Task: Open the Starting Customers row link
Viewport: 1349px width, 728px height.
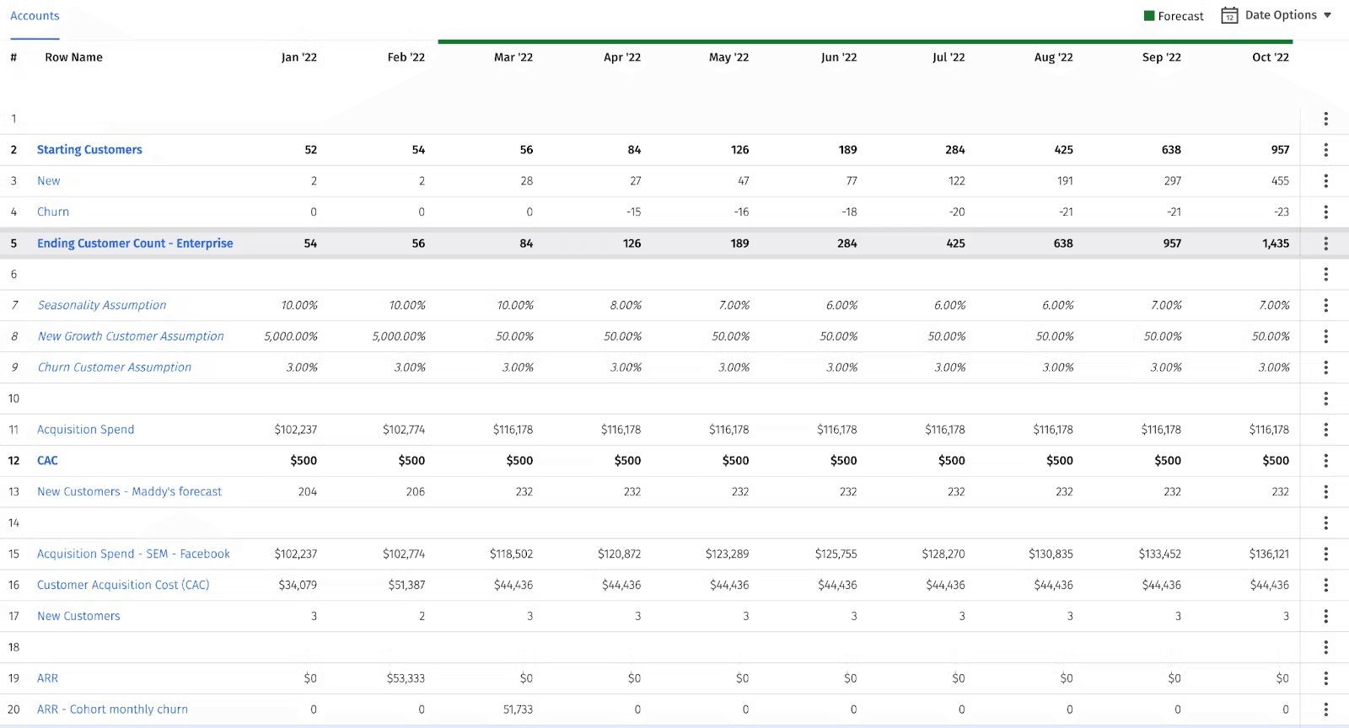Action: [x=89, y=150]
